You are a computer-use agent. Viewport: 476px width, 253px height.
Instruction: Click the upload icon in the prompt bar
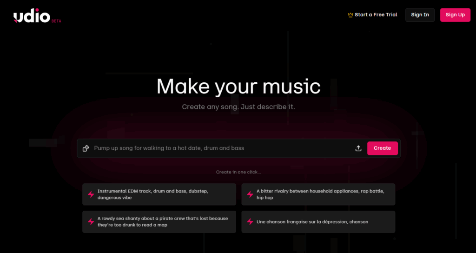[x=358, y=148]
